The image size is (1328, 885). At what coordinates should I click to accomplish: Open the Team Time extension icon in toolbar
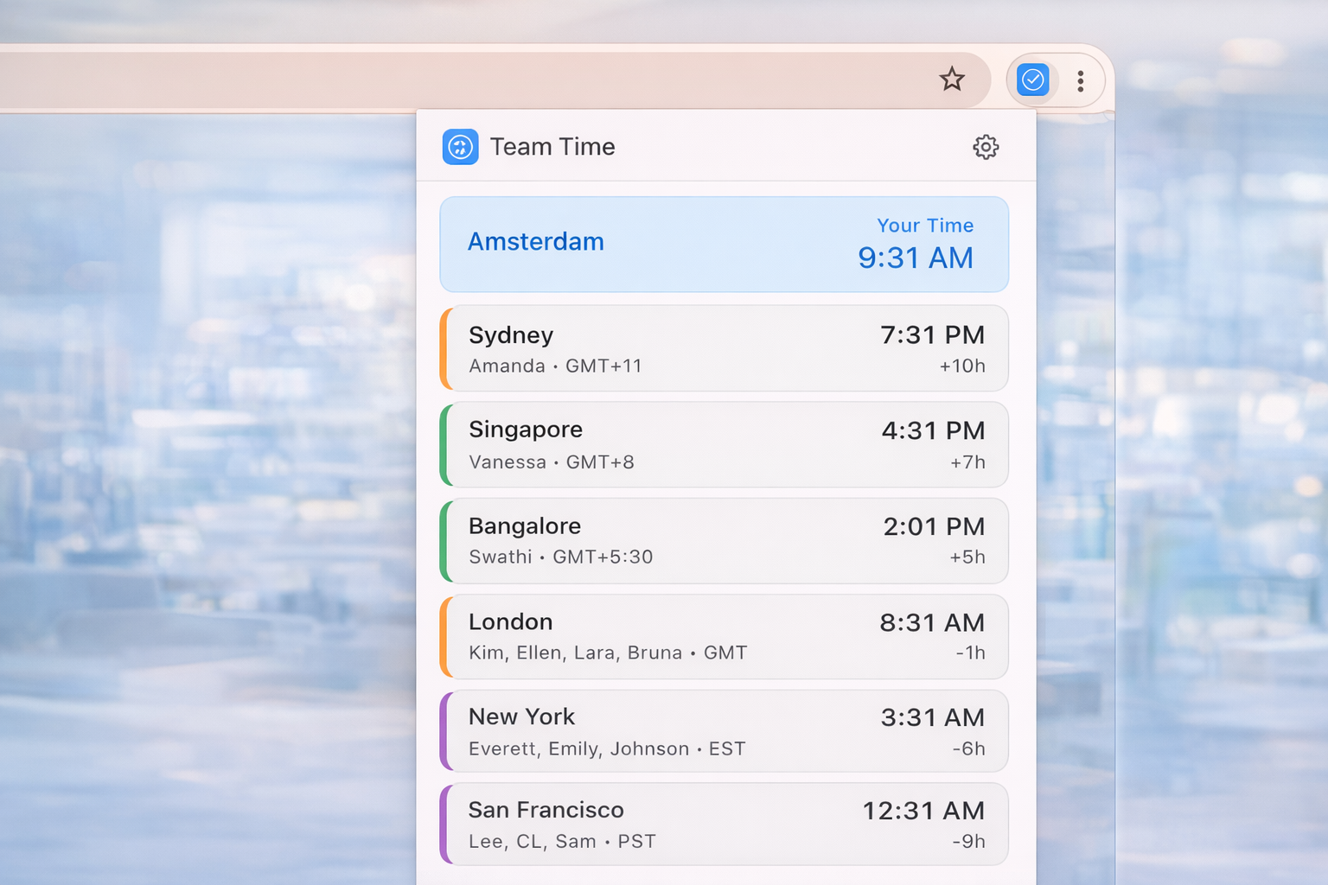coord(1033,80)
